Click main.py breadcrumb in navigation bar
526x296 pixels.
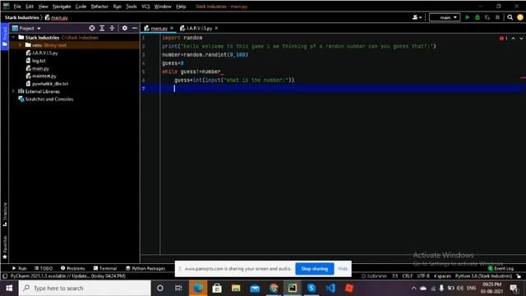click(x=57, y=17)
